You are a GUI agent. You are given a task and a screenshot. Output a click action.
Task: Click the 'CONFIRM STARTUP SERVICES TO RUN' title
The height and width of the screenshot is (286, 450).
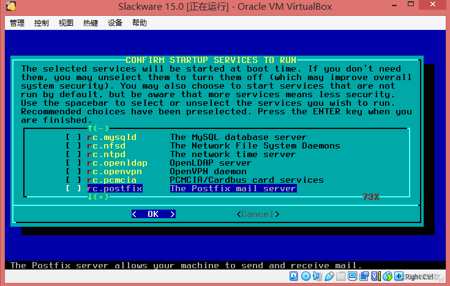[211, 60]
